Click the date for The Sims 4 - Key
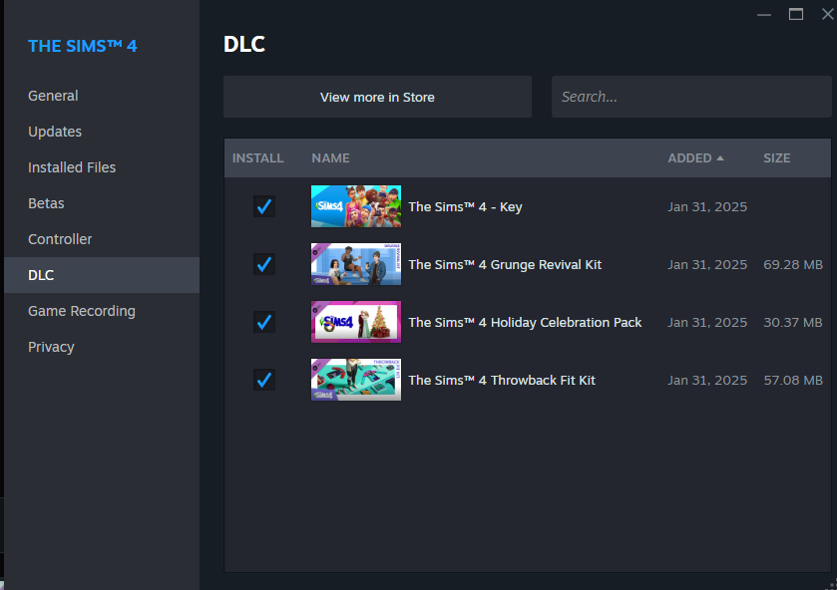 707,207
